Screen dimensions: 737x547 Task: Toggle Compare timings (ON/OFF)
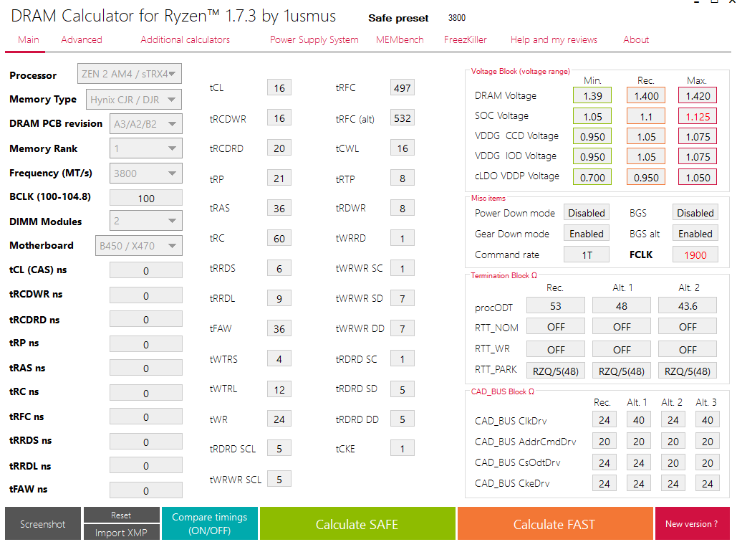pyautogui.click(x=210, y=523)
